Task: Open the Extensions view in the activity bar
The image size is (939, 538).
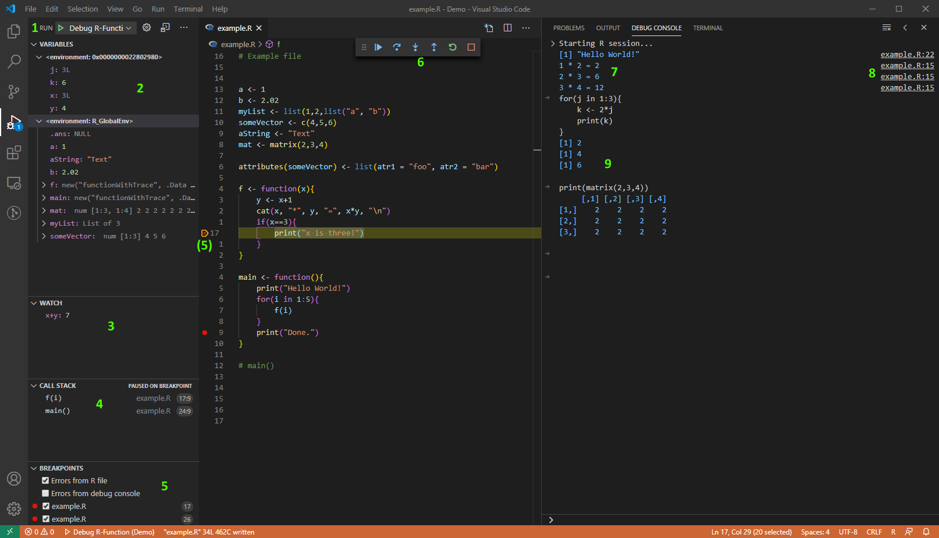Action: pos(13,152)
